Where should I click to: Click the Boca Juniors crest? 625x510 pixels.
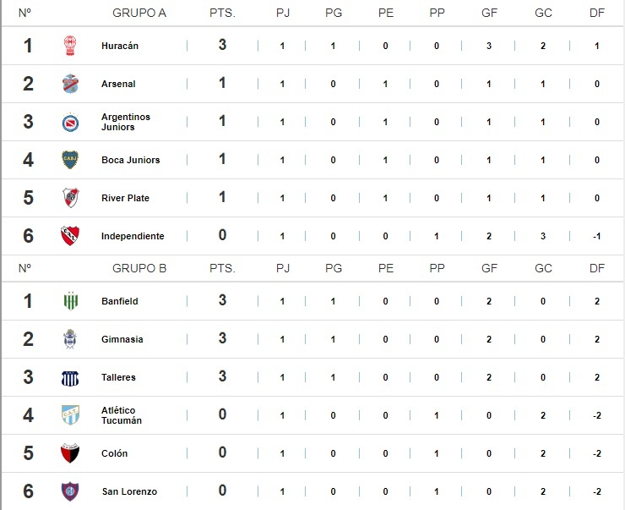70,160
